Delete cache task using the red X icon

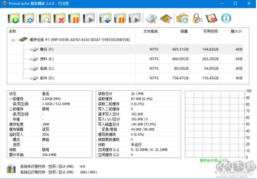pyautogui.click(x=59, y=19)
